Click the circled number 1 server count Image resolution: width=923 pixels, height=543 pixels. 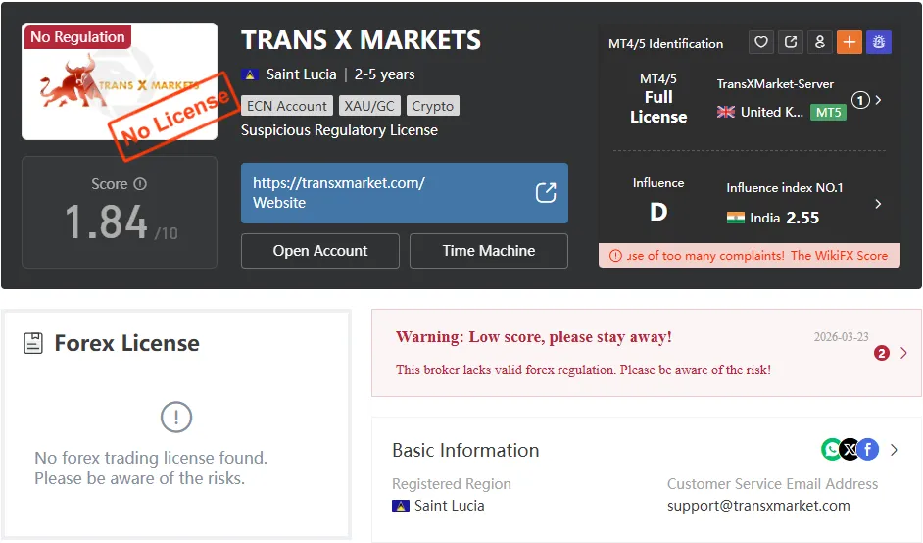click(x=860, y=100)
